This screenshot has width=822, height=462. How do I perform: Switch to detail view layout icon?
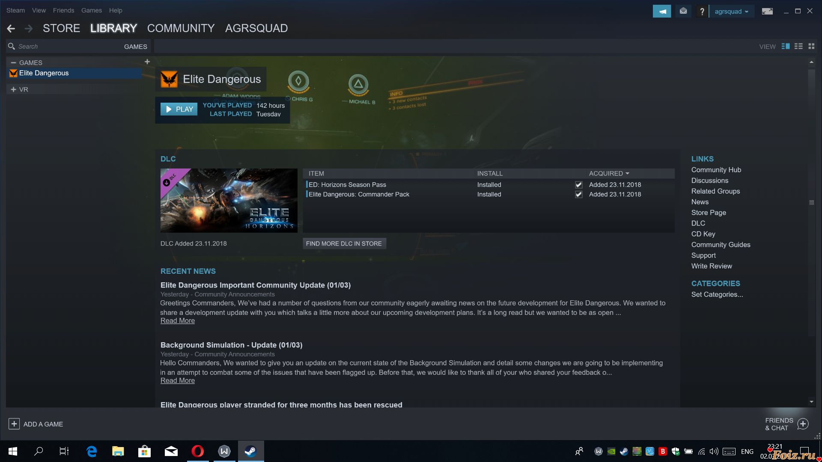786,46
